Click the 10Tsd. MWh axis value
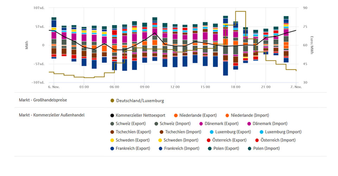 39,8
